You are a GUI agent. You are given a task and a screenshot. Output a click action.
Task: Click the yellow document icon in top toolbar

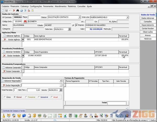32,11
